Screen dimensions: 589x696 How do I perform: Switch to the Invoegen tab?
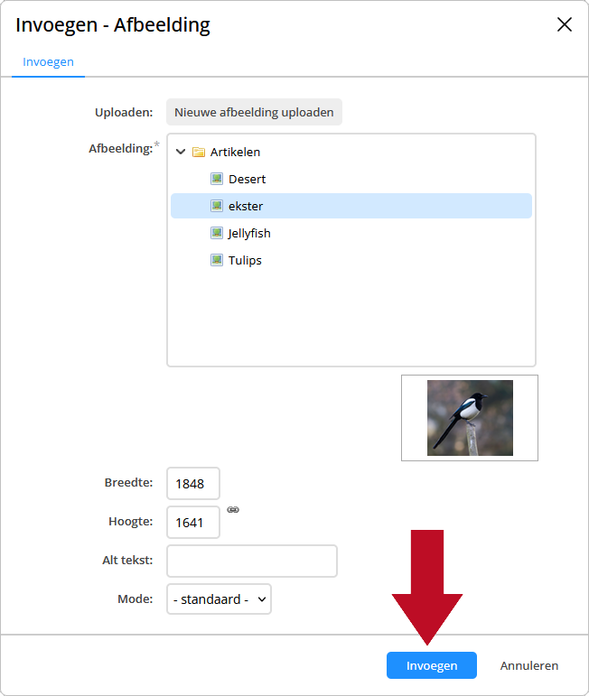pos(48,61)
